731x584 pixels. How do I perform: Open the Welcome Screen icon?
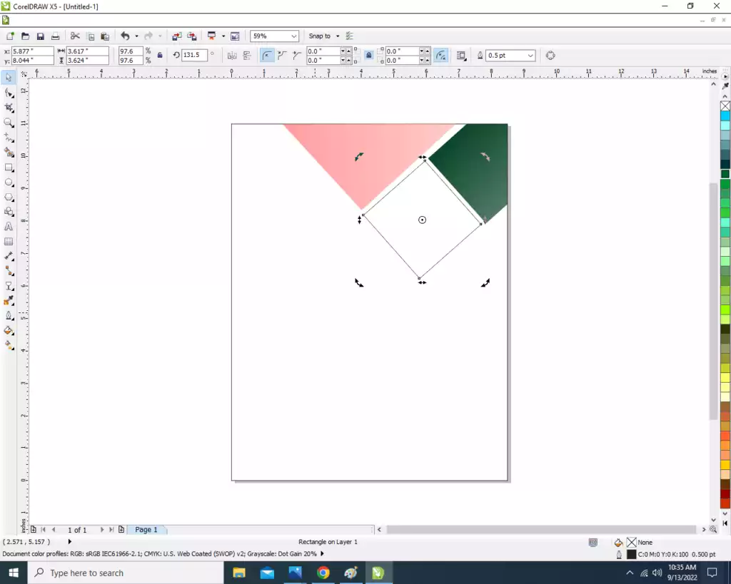pos(235,36)
